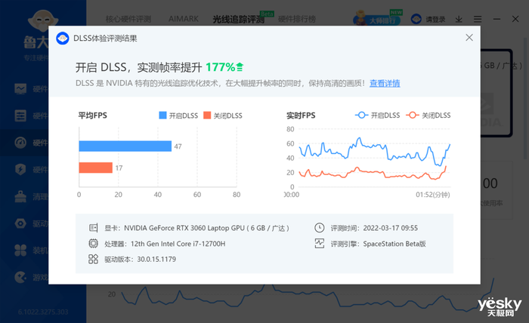Click the benchmark engine icon
The height and width of the screenshot is (323, 529).
coord(319,244)
